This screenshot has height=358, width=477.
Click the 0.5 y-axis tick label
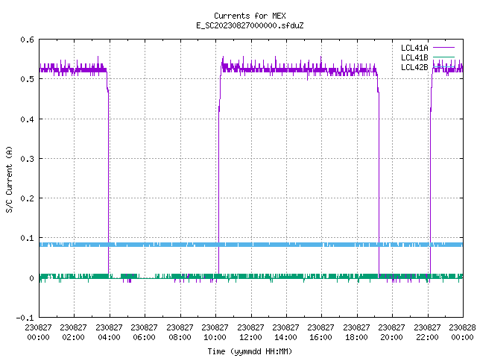click(27, 79)
